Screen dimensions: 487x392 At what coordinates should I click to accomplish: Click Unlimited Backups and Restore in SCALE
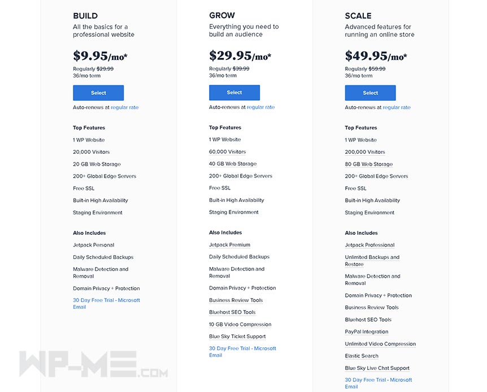(372, 261)
